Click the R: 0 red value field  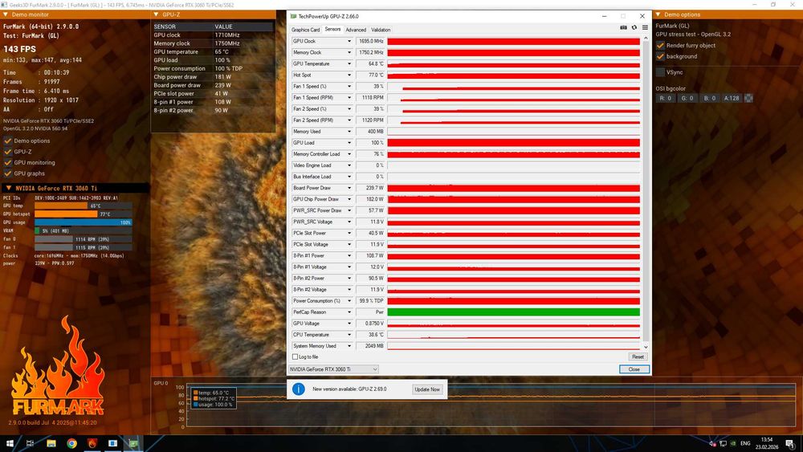click(665, 98)
